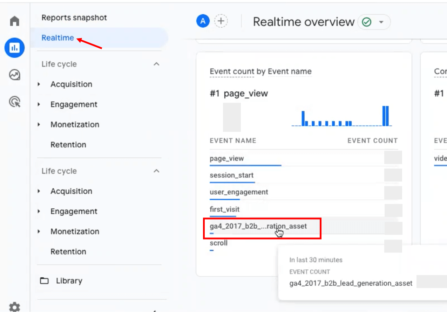The width and height of the screenshot is (447, 312).
Task: Expand Monetization in the Life cycle below Realtime
Action: coord(39,124)
